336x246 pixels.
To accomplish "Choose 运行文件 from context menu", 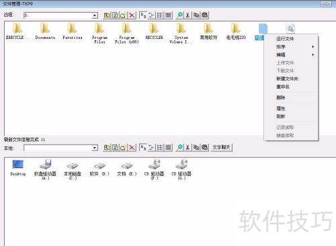I will [291, 39].
